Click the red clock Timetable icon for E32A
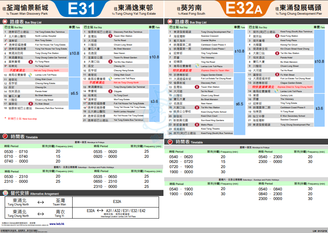Image resolution: width=328 pixels, height=233 pixels. tap(170, 142)
